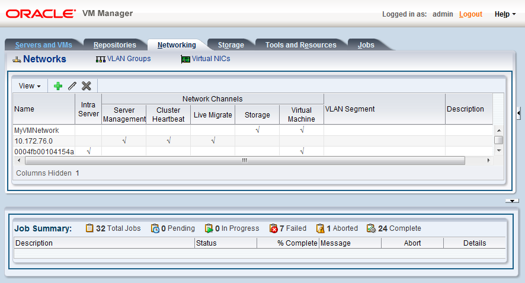525x283 pixels.
Task: Open the Jobs tab
Action: (x=366, y=45)
